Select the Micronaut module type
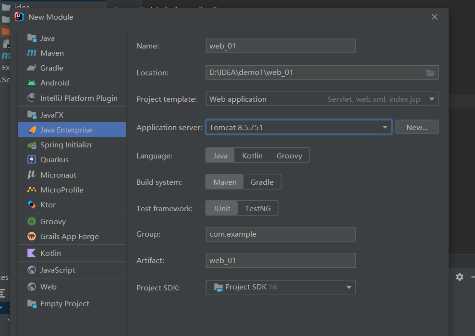475x336 pixels. tap(58, 175)
